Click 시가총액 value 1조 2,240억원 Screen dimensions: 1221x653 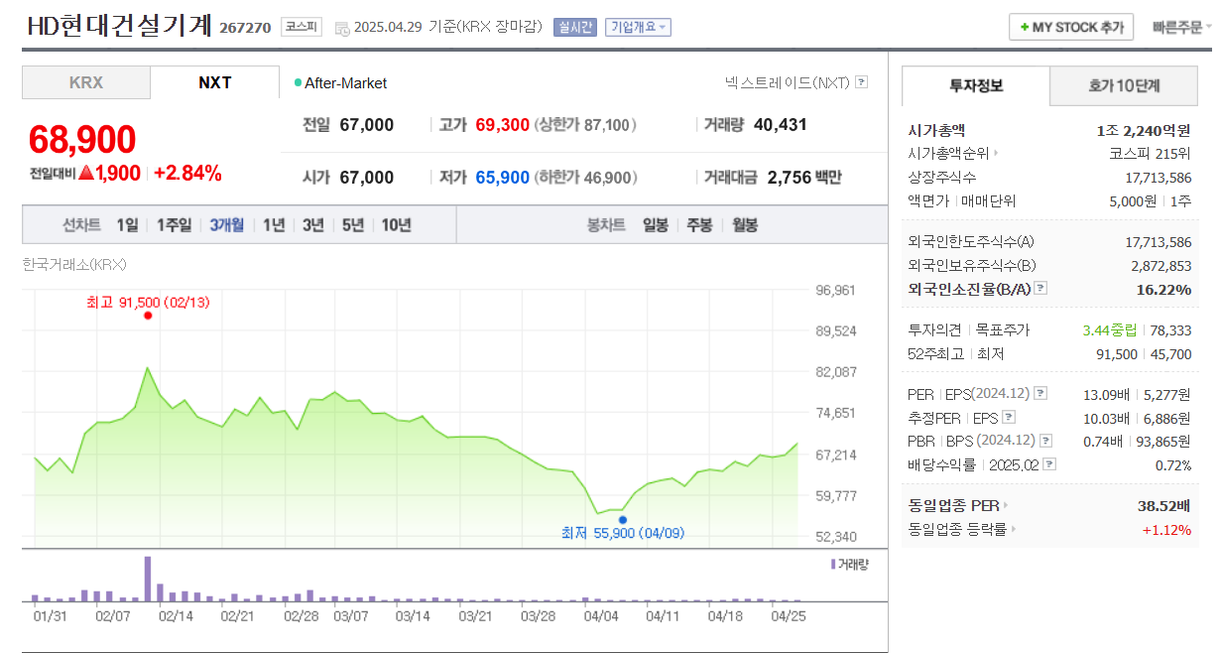pos(1144,130)
